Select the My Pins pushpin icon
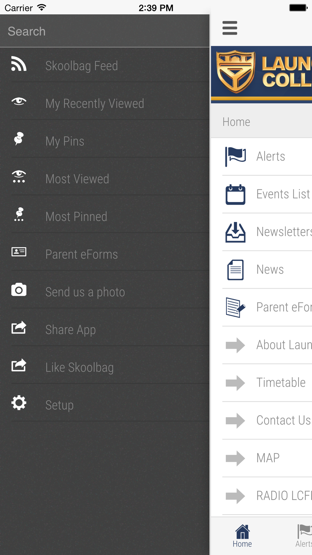 [19, 139]
